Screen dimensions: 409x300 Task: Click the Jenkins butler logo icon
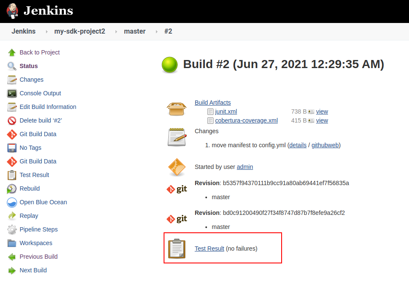click(x=12, y=11)
